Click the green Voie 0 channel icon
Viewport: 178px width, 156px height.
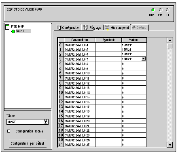[13, 31]
